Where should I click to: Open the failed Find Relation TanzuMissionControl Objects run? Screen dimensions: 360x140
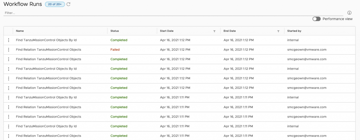[x=49, y=50]
